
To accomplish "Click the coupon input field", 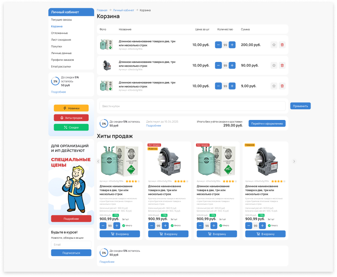I will [x=192, y=106].
